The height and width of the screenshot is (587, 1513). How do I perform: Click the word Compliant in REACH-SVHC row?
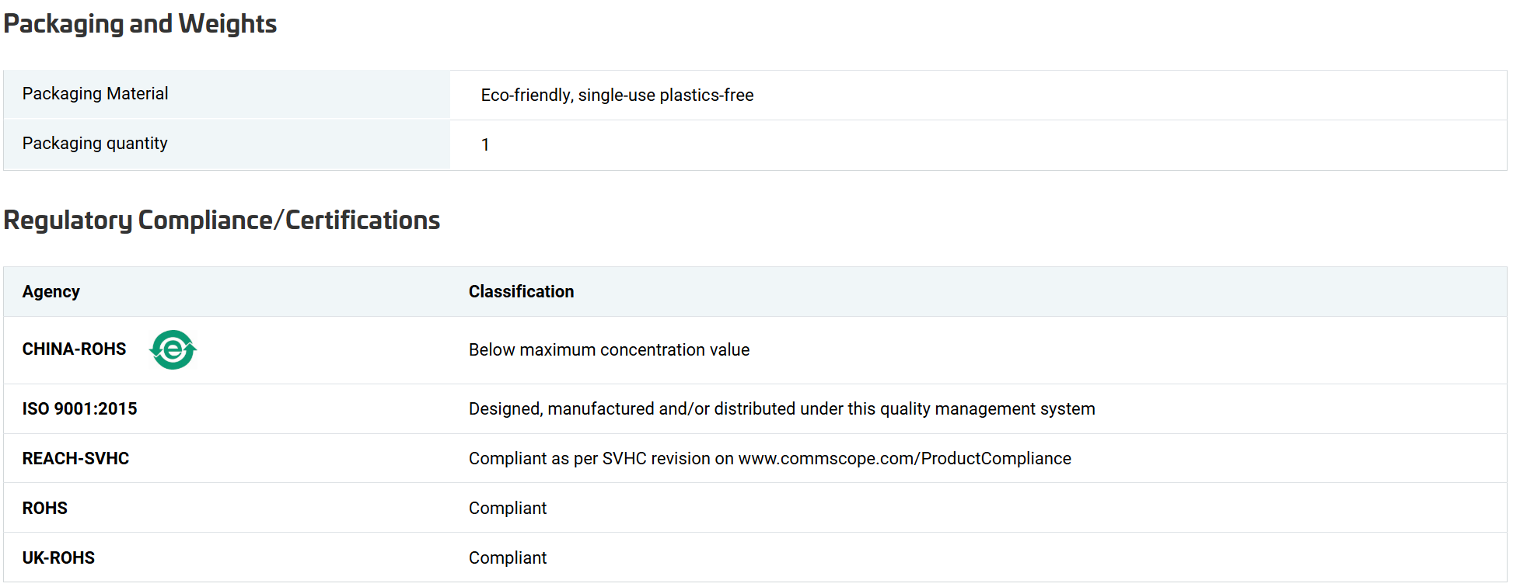508,459
